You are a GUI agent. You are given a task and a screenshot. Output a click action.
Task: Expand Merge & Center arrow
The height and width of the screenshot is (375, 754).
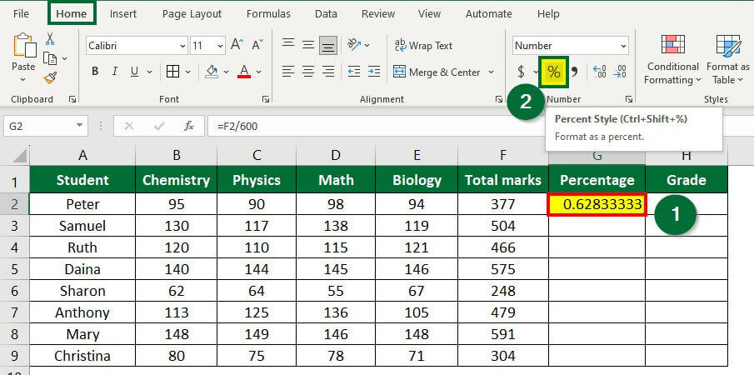point(491,72)
